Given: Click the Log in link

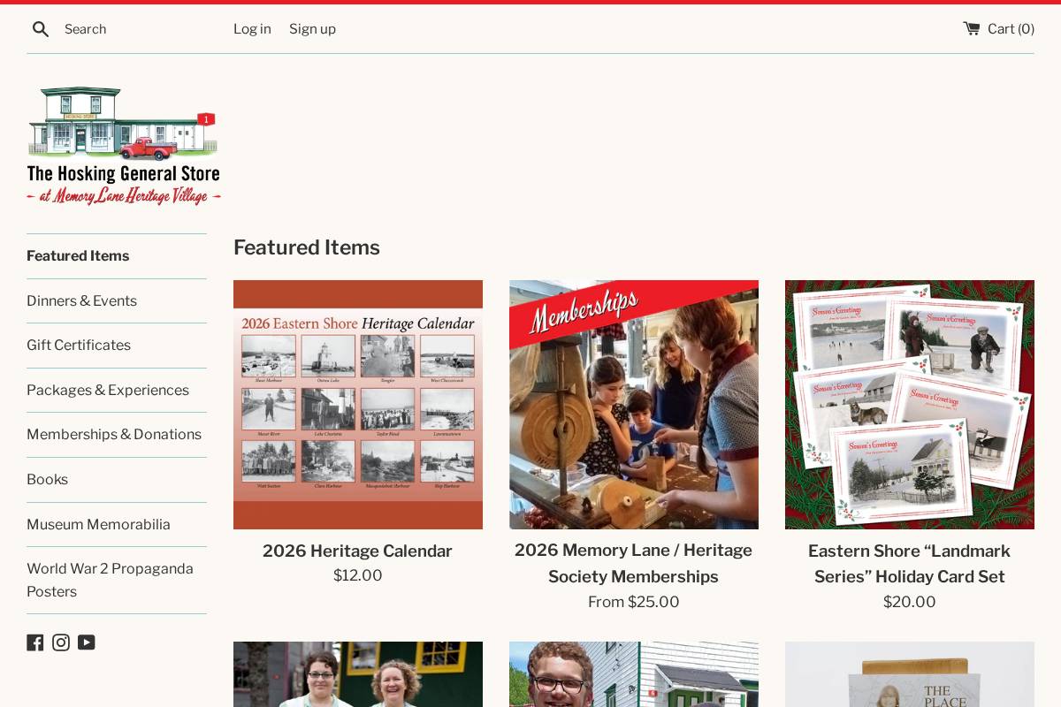Looking at the screenshot, I should 252,29.
